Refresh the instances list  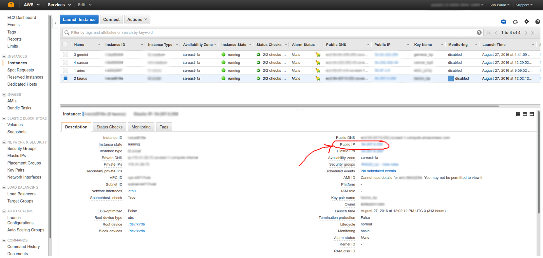pyautogui.click(x=515, y=22)
